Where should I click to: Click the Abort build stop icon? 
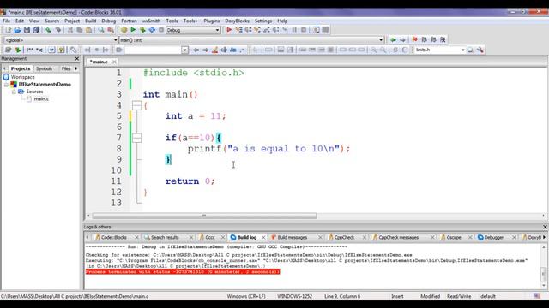(x=161, y=30)
